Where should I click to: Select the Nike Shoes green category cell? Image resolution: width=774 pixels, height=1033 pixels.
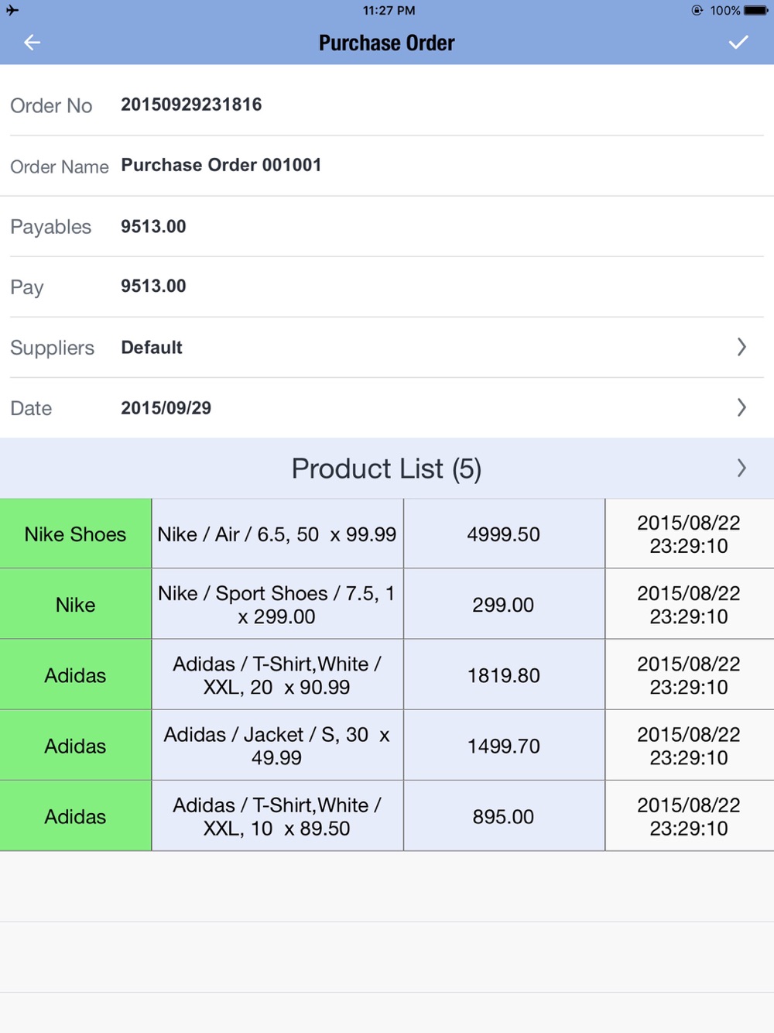coord(76,534)
